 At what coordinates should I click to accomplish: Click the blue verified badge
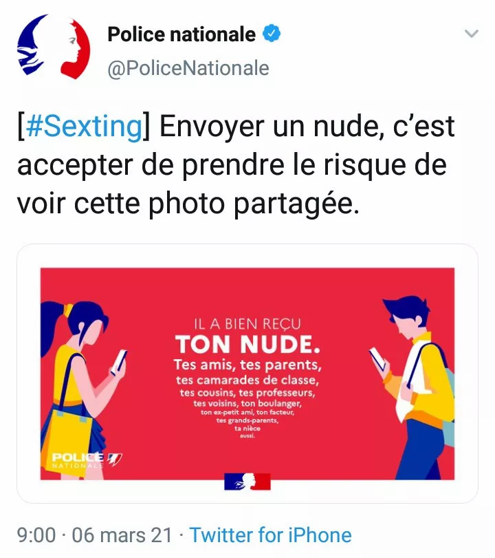(x=272, y=34)
